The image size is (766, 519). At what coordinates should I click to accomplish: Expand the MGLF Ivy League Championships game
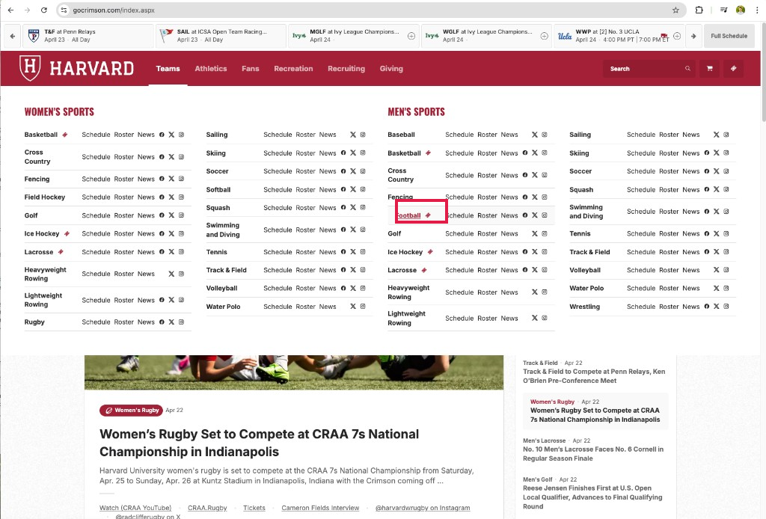click(x=411, y=35)
